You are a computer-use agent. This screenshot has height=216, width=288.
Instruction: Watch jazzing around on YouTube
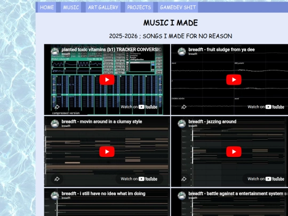coord(266,179)
